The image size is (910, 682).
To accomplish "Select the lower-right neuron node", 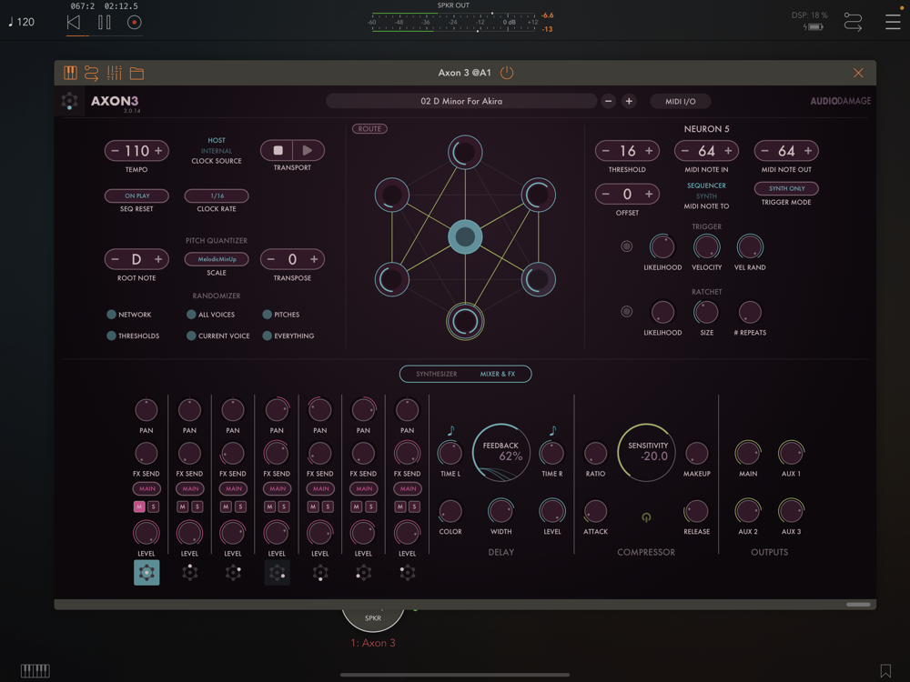I will click(x=538, y=279).
